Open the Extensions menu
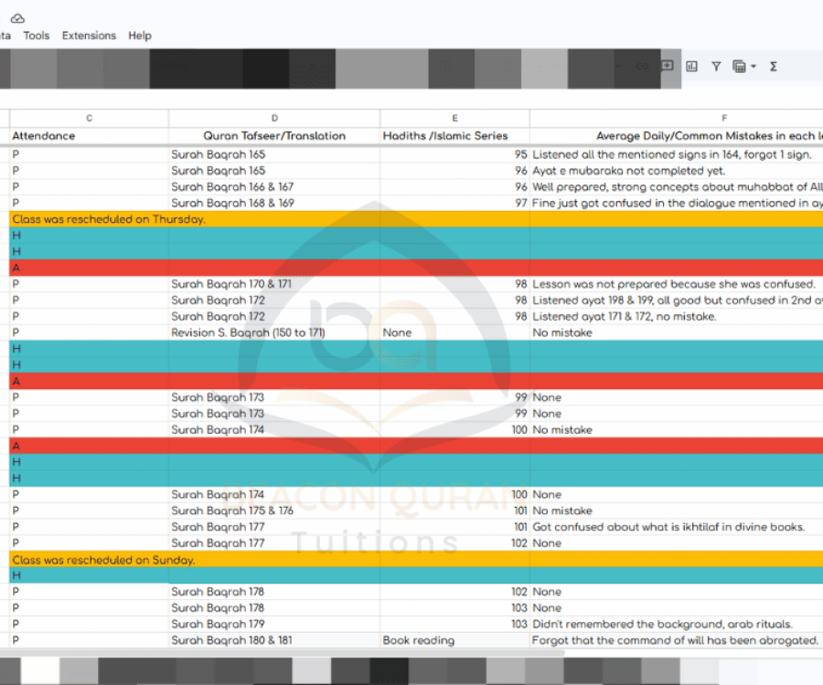Viewport: 823px width, 685px height. pyautogui.click(x=89, y=36)
